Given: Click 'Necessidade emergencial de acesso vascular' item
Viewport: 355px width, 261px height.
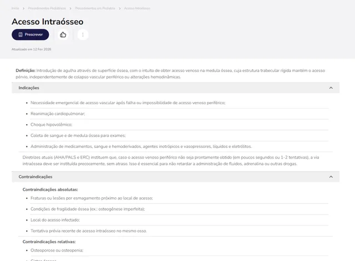Looking at the screenshot, I should [128, 103].
